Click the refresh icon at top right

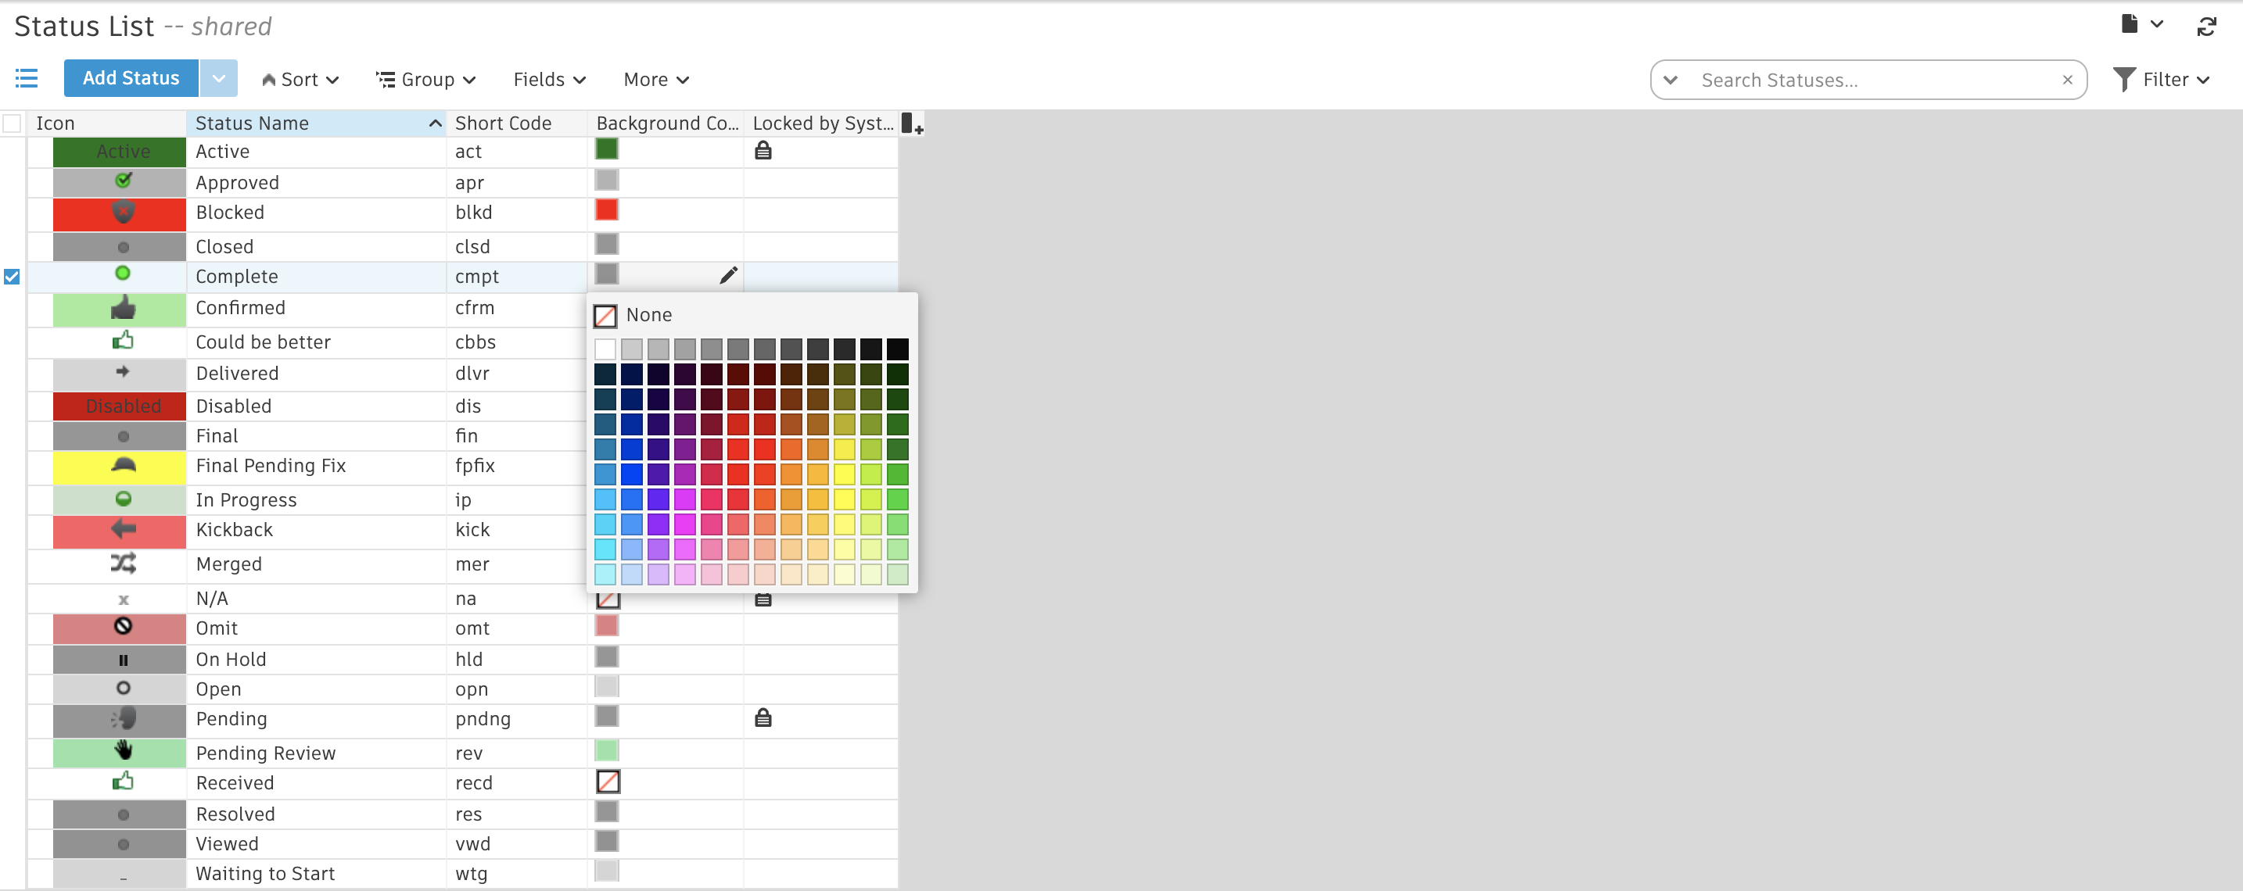click(2207, 26)
